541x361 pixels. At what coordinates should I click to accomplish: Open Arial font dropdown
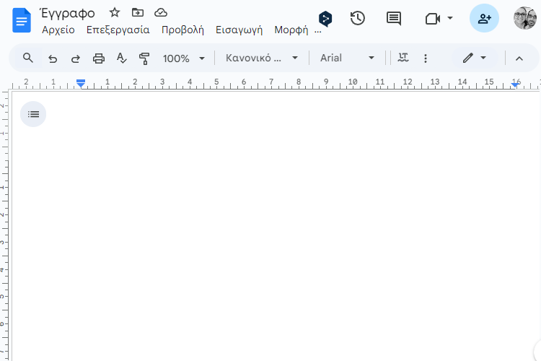coord(347,58)
